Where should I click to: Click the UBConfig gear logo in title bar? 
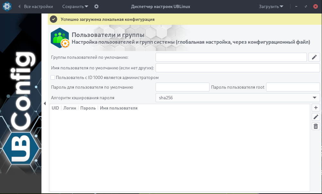pyautogui.click(x=7, y=6)
